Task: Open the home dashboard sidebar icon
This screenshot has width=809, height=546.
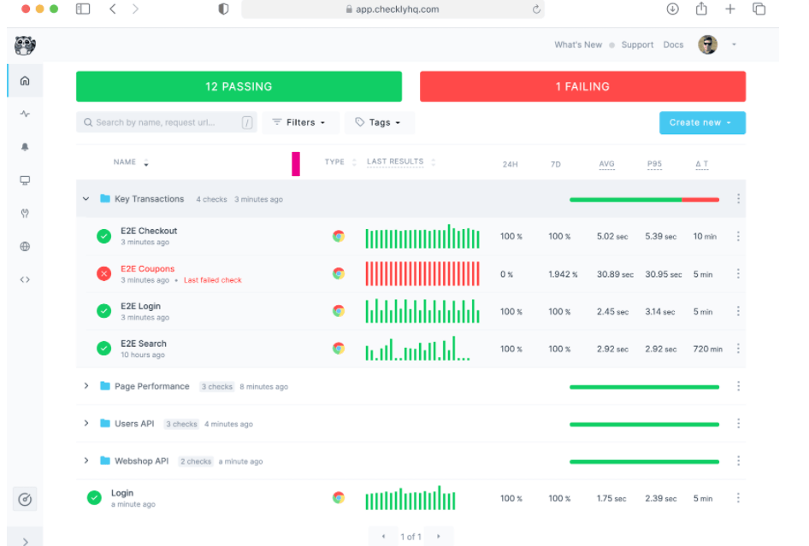Action: point(25,81)
